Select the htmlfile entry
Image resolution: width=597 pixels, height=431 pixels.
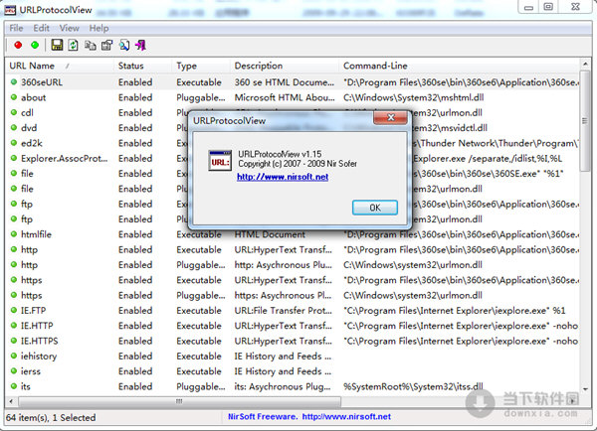click(36, 234)
